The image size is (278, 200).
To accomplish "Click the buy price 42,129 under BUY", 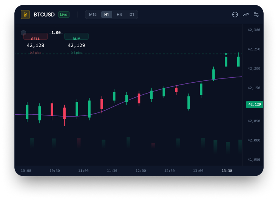I will click(76, 46).
